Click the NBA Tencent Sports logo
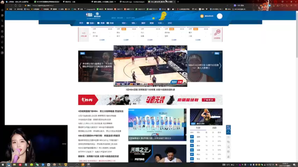Screen dimensions: 298x167 [93, 16]
